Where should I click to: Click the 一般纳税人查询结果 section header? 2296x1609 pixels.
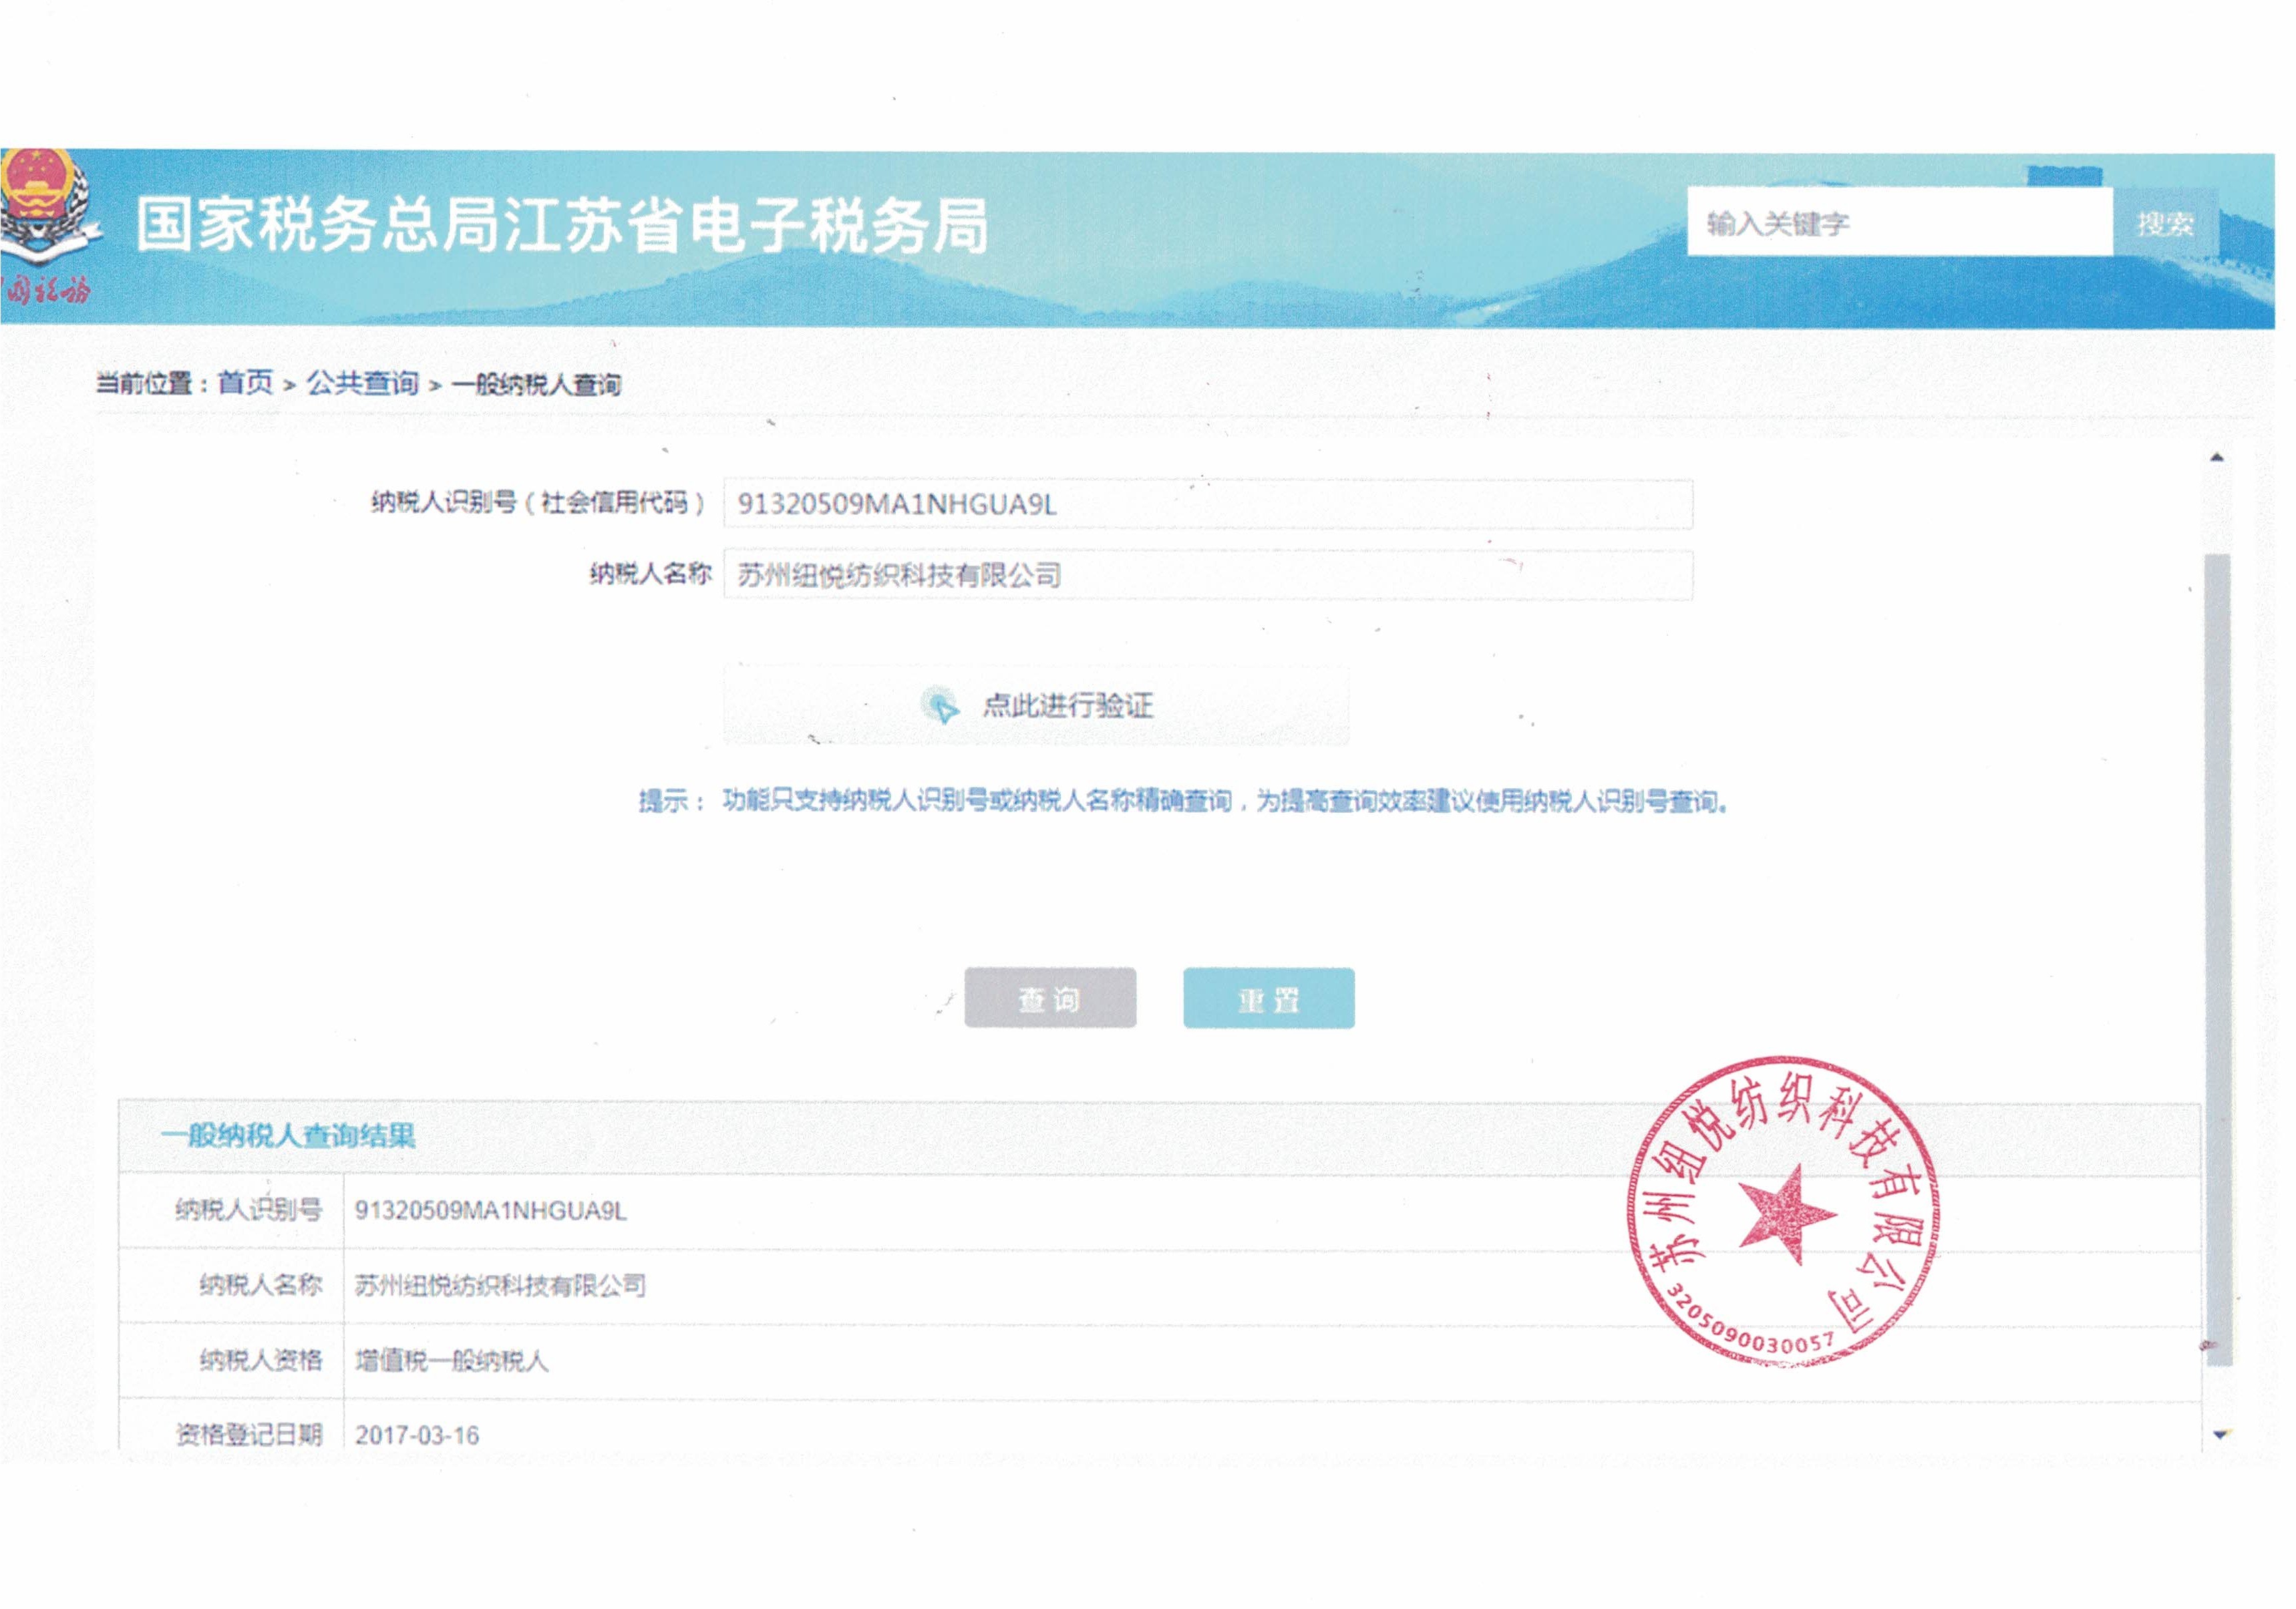click(x=288, y=1135)
